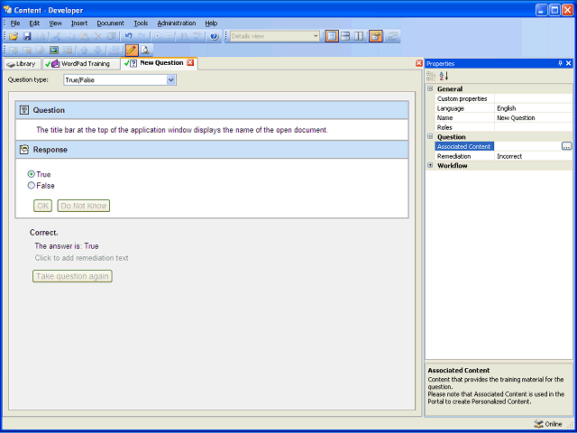Click the OK response button
Image resolution: width=577 pixels, height=433 pixels.
tap(42, 206)
